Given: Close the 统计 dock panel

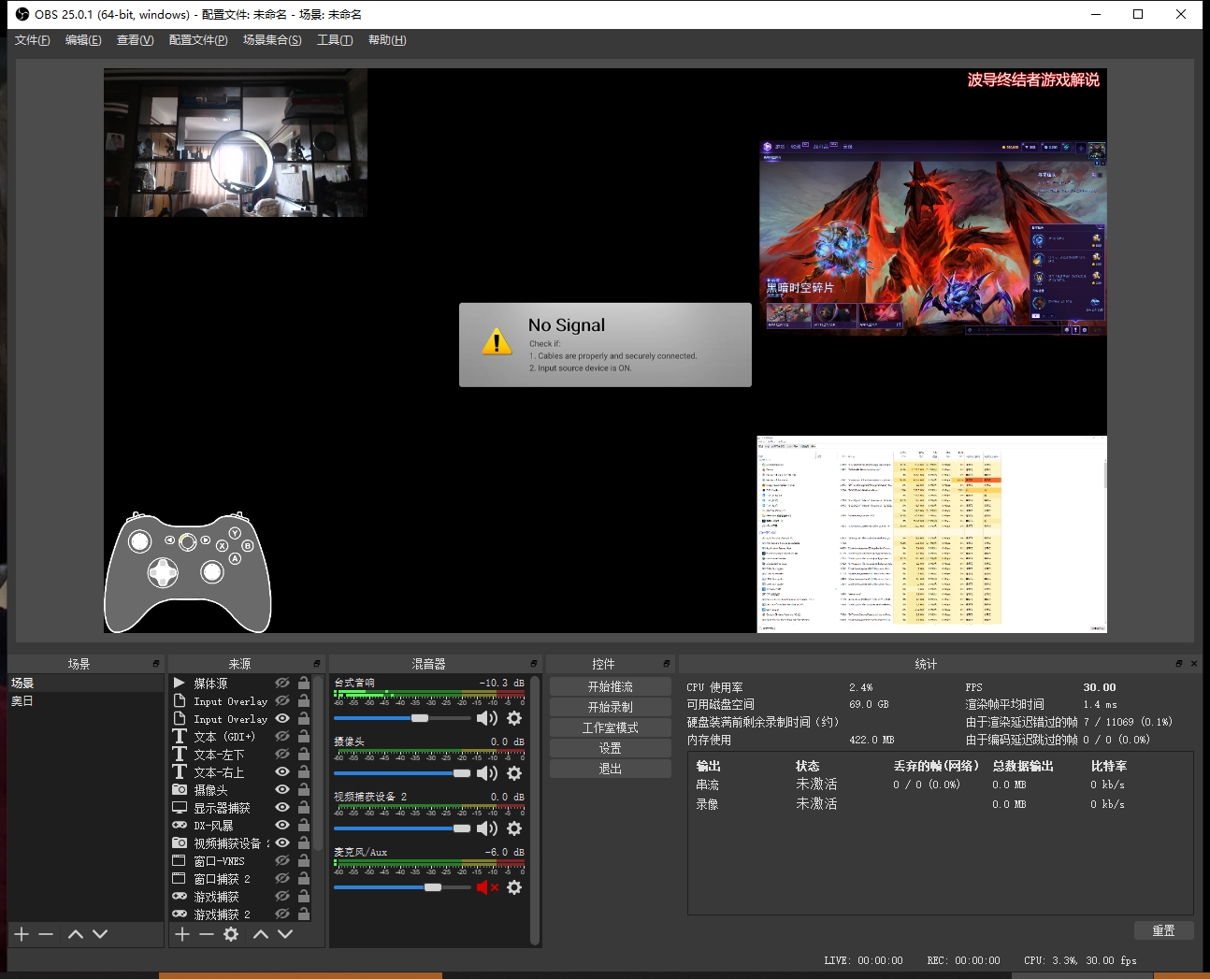Looking at the screenshot, I should coord(1193,664).
